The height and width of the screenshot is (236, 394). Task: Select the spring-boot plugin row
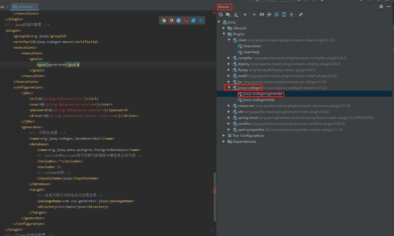coord(305,118)
